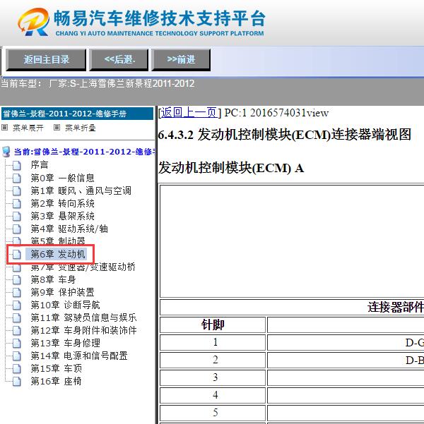
Task: Click the page icon beside 第1章 暖风、通风与空调
Action: [17, 190]
